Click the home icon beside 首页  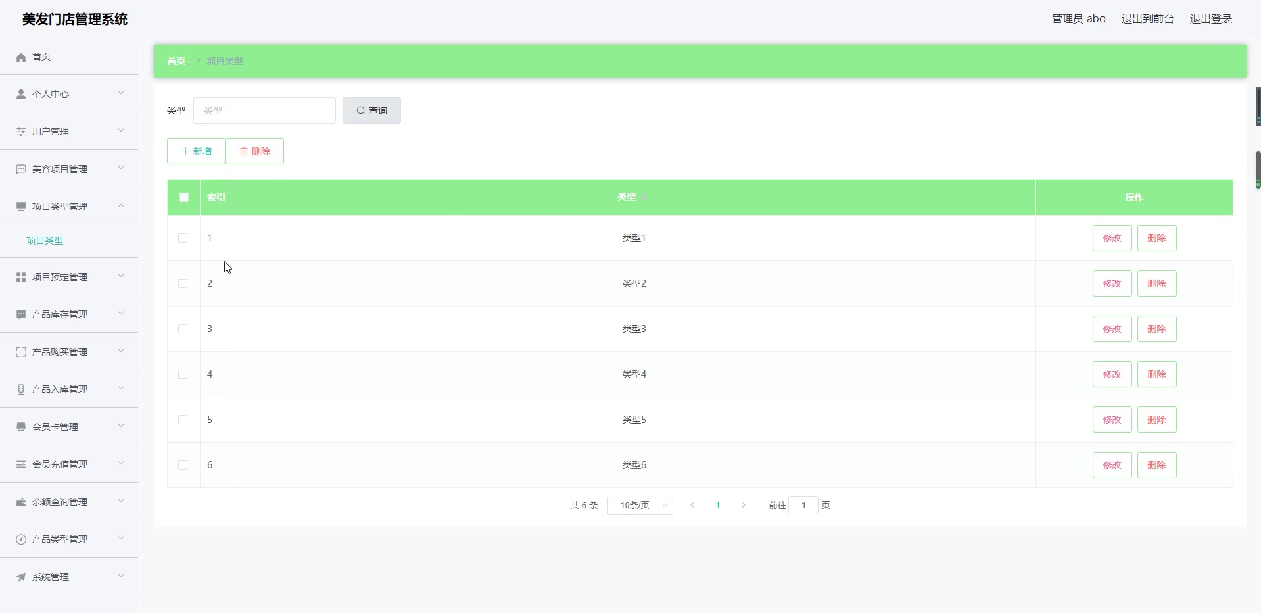(x=21, y=57)
